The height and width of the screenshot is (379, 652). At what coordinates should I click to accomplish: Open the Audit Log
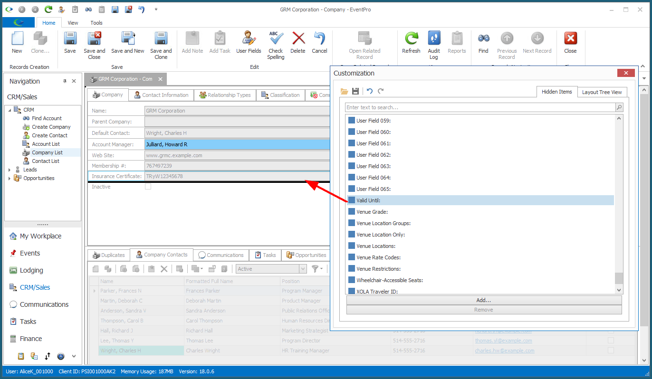click(434, 46)
